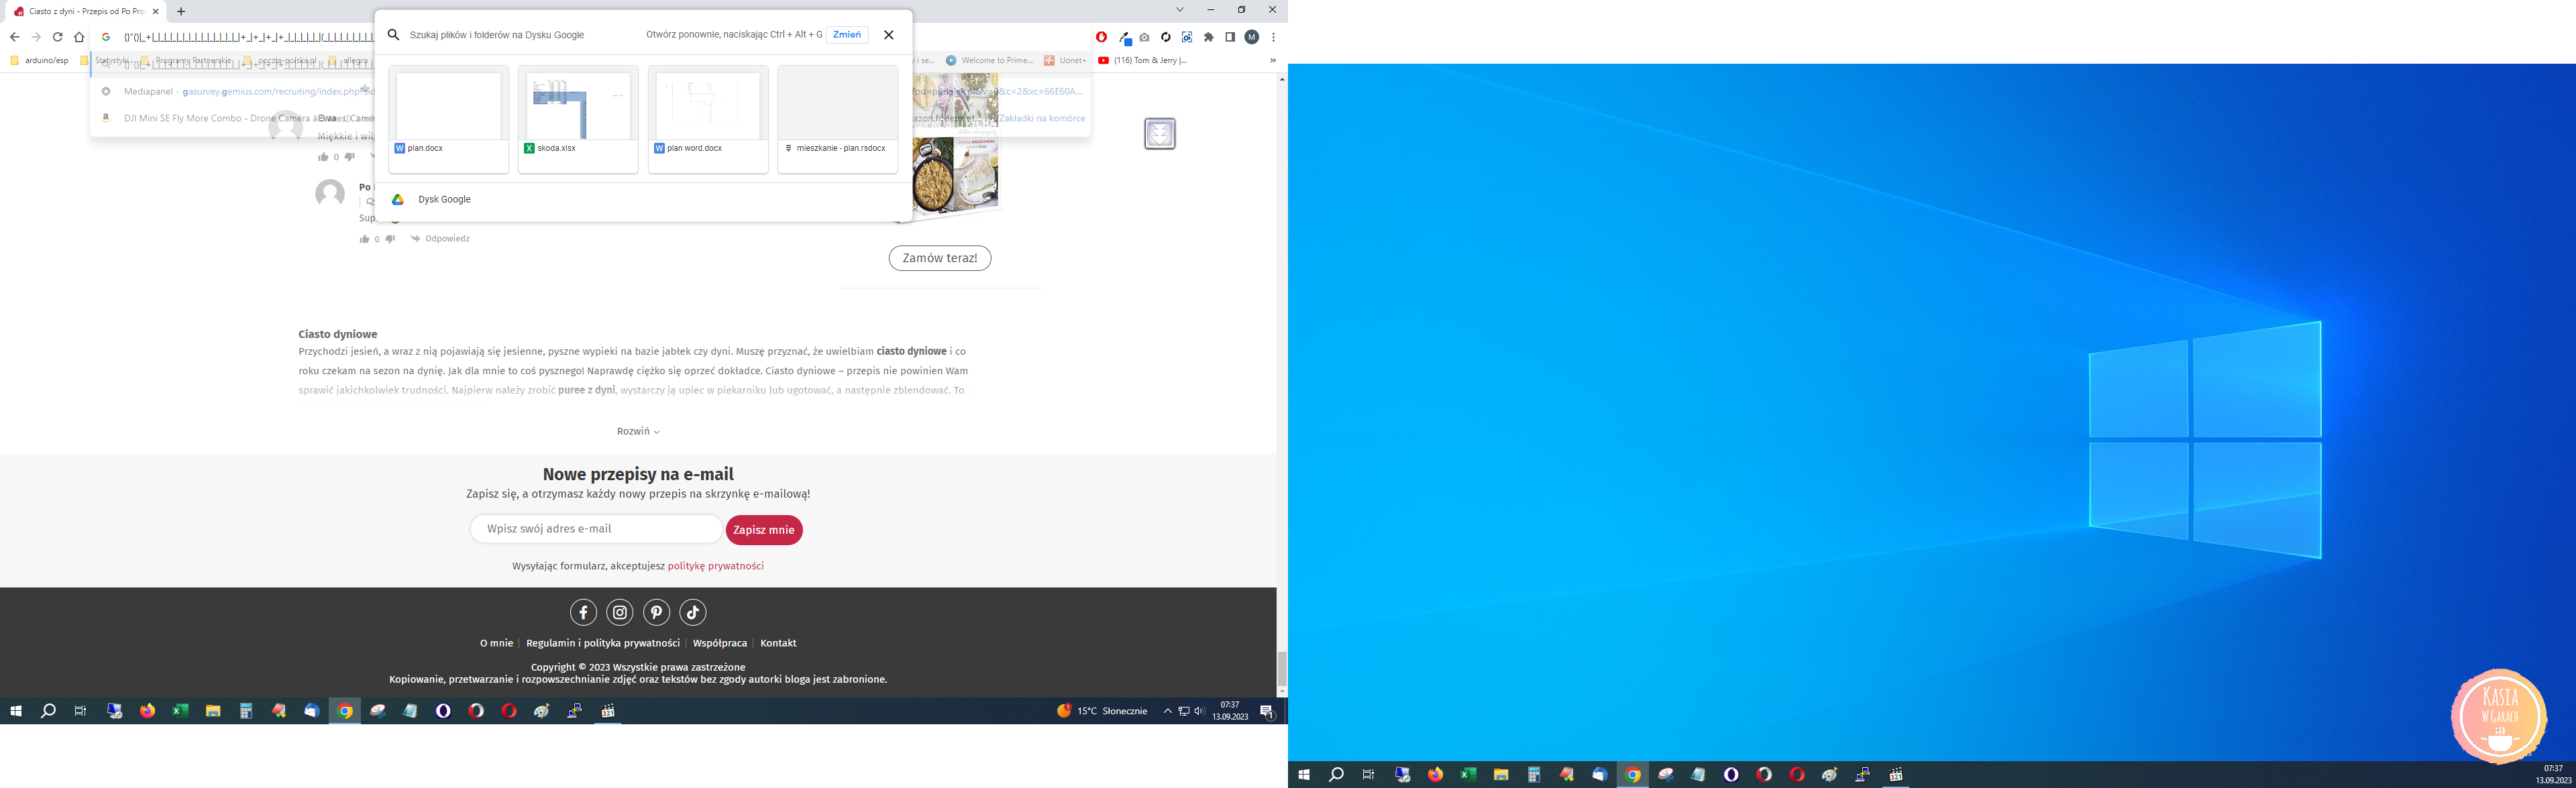
Task: Open Task View on the wallpaper screen's taskbar
Action: click(x=1369, y=775)
